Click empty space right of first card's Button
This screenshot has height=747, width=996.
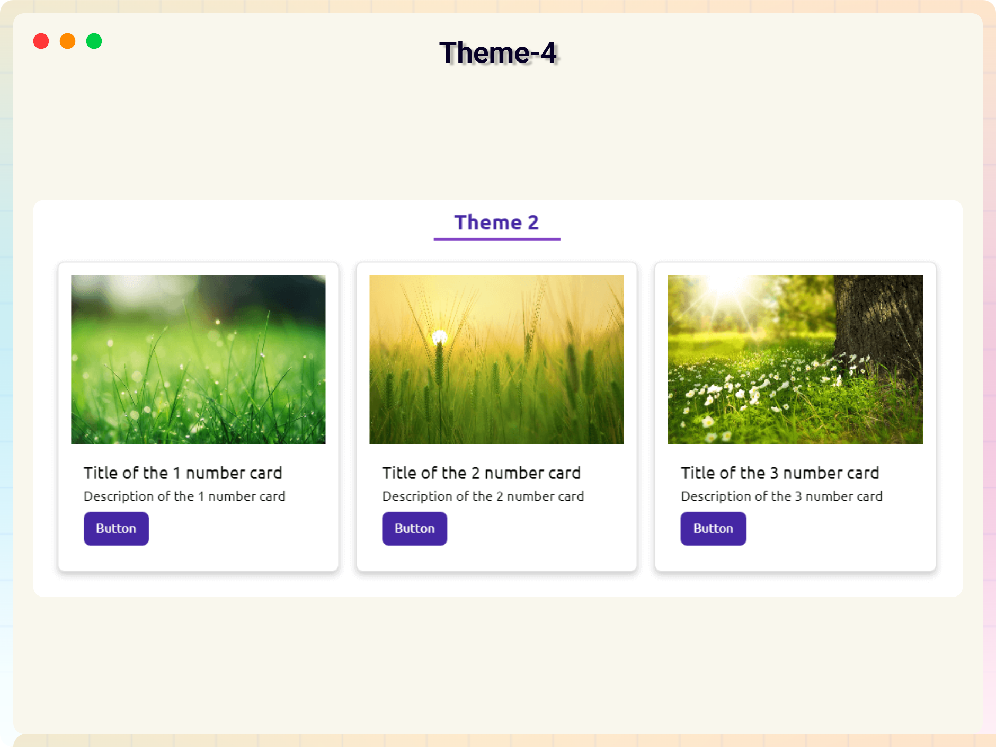tap(238, 529)
